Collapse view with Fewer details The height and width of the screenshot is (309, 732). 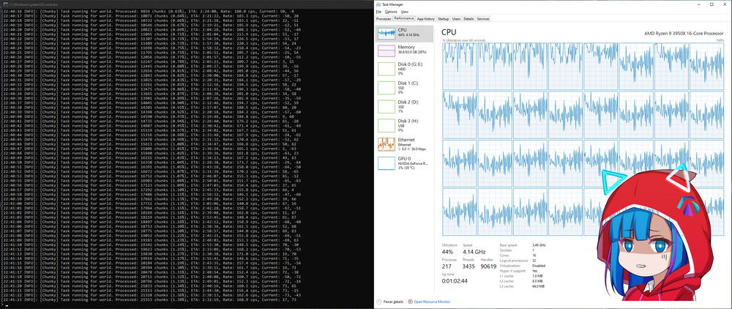click(393, 302)
